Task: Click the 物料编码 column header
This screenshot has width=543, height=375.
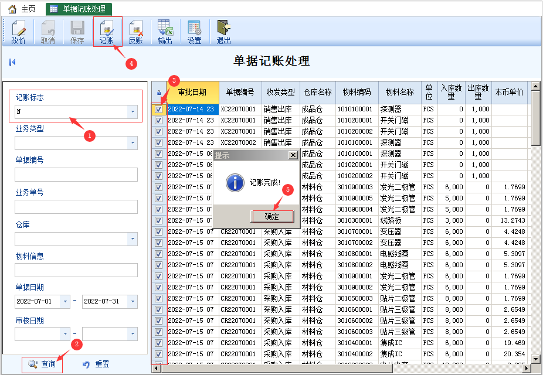Action: [x=357, y=93]
